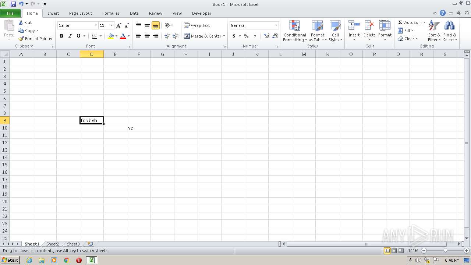This screenshot has height=265, width=471.
Task: Expand the Copy dropdown arrow
Action: click(37, 31)
